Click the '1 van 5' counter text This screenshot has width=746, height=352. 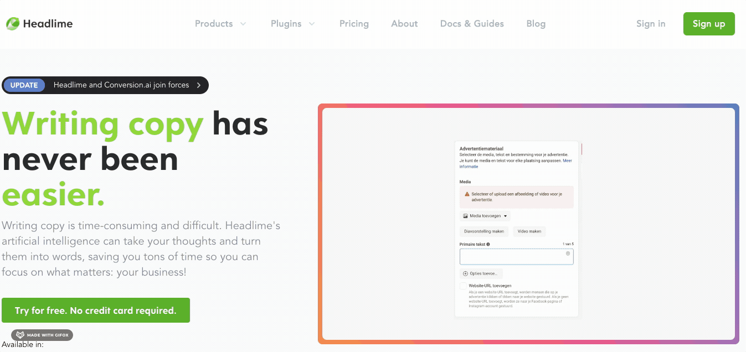(568, 244)
